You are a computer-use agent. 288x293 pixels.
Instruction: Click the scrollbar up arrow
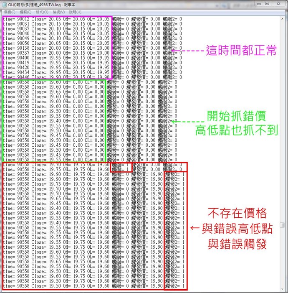click(282, 19)
